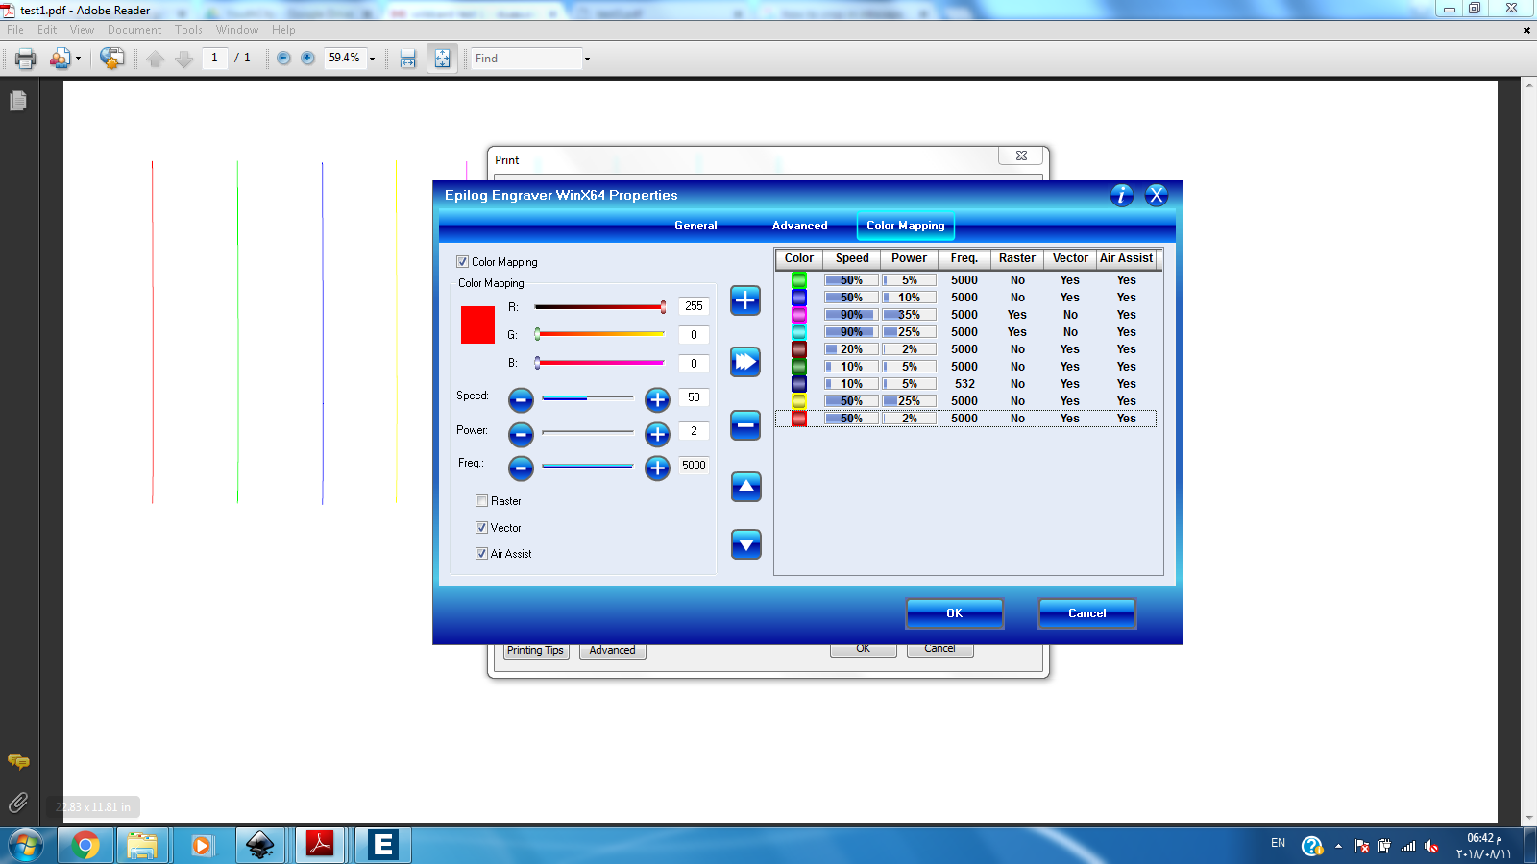Zoom in using the Reader plus icon
This screenshot has width=1537, height=864.
pyautogui.click(x=307, y=58)
